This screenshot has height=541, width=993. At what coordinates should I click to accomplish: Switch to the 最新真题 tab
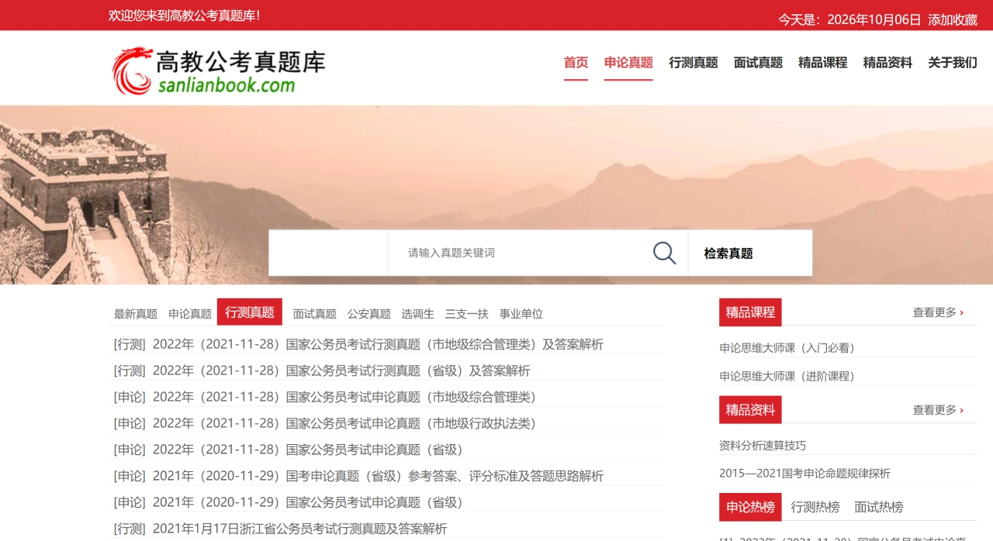coord(136,314)
